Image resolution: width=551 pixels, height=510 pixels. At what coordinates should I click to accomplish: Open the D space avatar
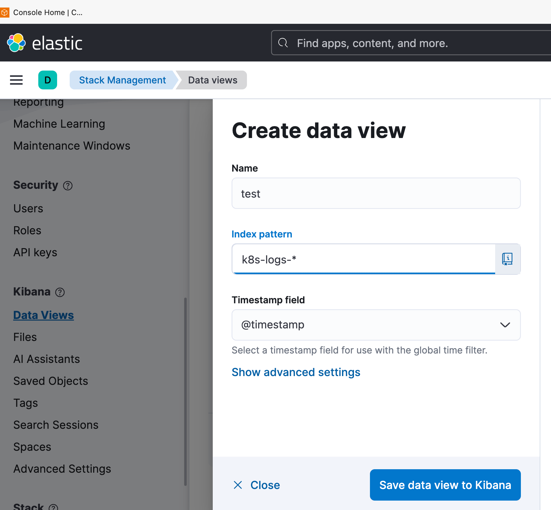48,80
